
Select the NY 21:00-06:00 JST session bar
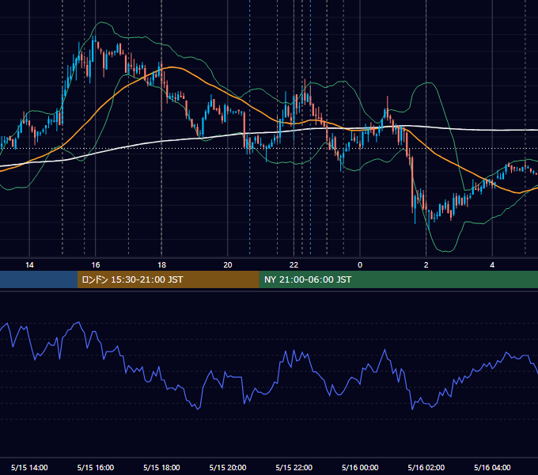[398, 279]
